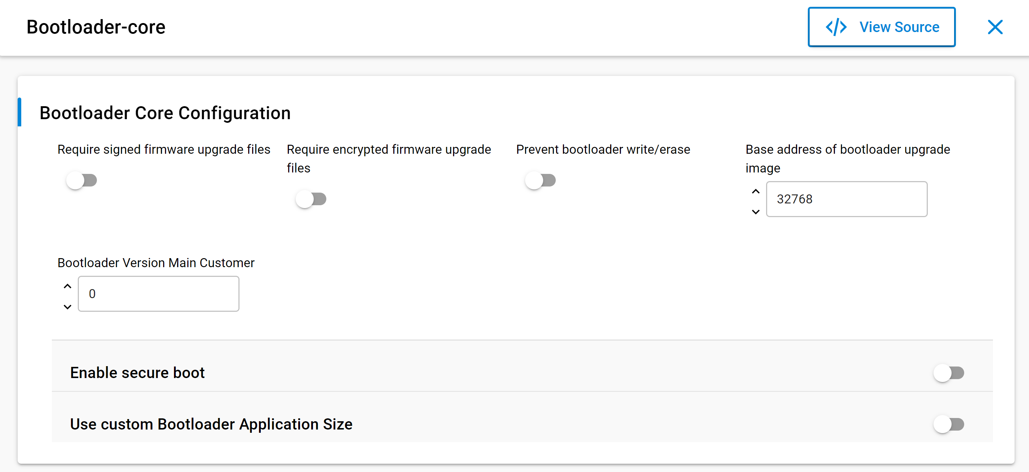Click the Bootloader Version Main Customer field
Viewport: 1029px width, 472px height.
(x=158, y=294)
